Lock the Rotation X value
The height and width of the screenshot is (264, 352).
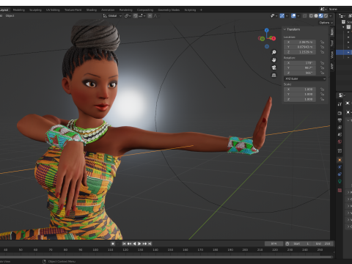pos(322,63)
